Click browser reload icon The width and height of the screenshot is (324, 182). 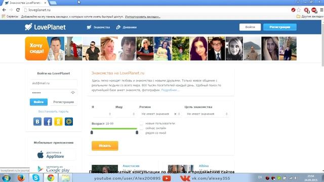(18, 10)
